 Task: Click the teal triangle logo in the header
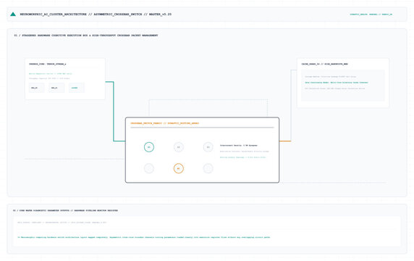13,14
